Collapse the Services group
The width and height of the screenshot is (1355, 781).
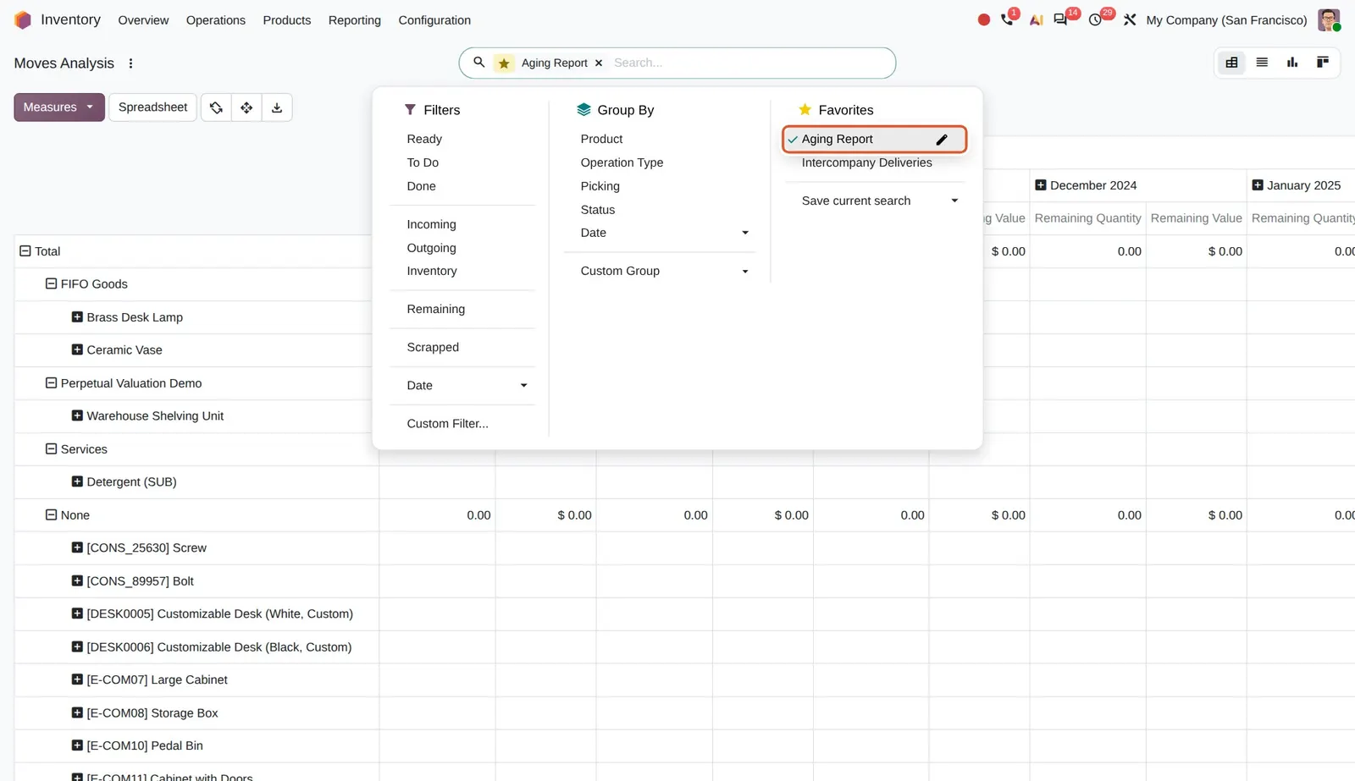click(x=51, y=449)
